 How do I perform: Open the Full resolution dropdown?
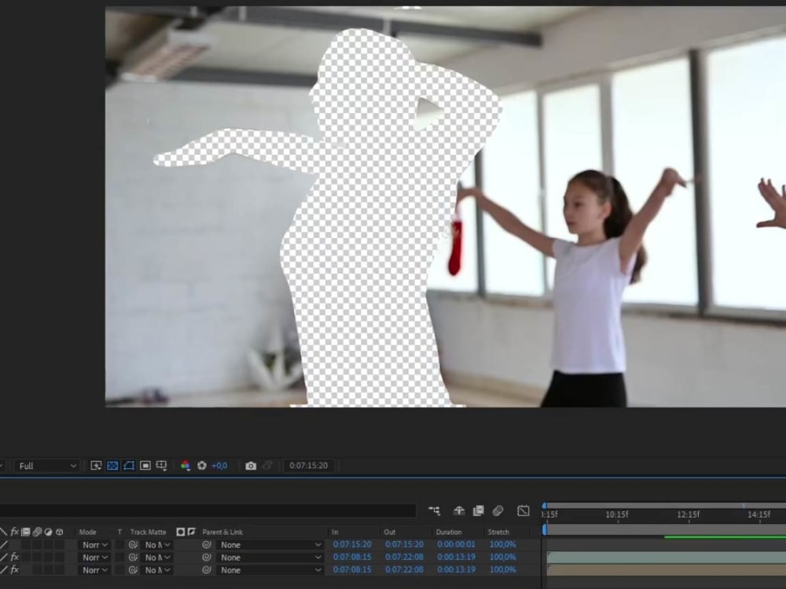pyautogui.click(x=46, y=466)
